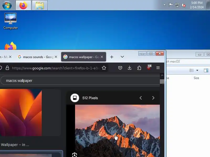This screenshot has width=210, height=157.
Task: Open the clock showing 5:00 PM
Action: click(197, 5)
